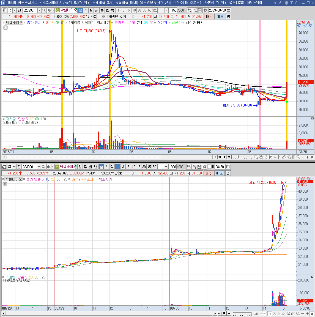Click the 평 button in top chart
This screenshot has width=315, height=317.
(228, 17)
